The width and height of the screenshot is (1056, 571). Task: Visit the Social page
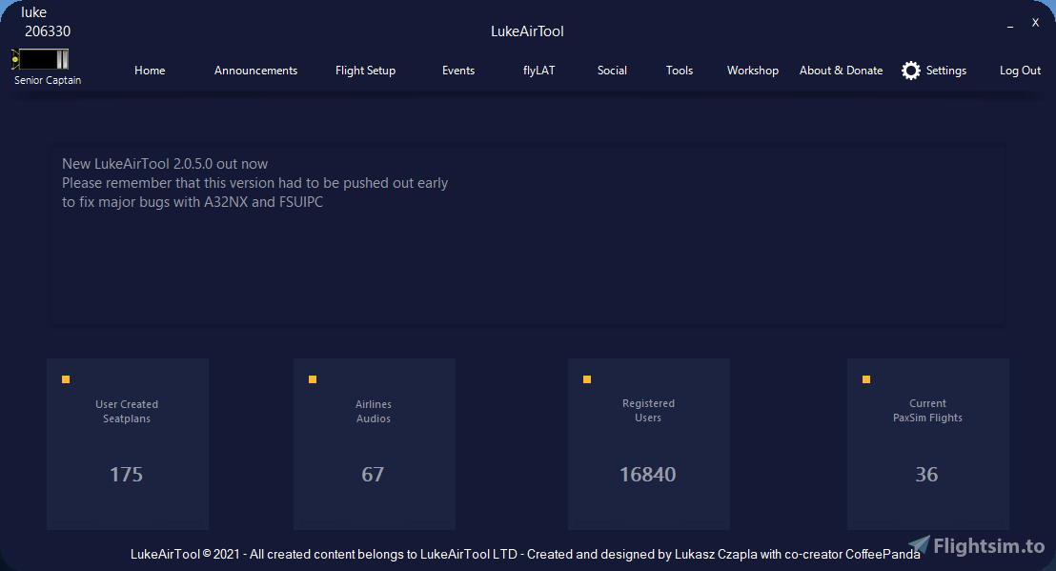612,70
